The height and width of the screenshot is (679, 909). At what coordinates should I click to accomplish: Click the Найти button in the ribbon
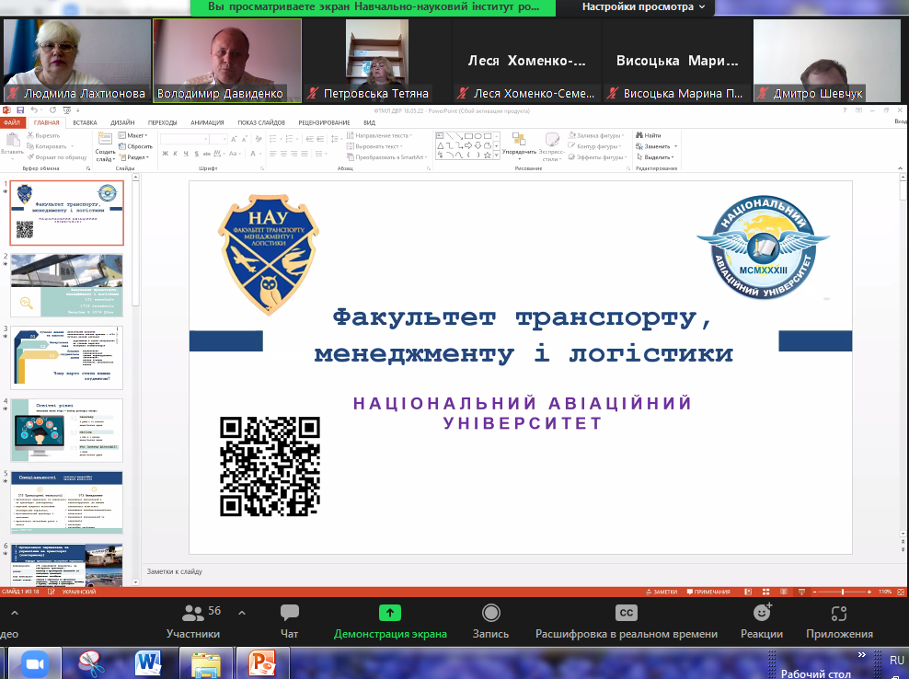pyautogui.click(x=649, y=135)
